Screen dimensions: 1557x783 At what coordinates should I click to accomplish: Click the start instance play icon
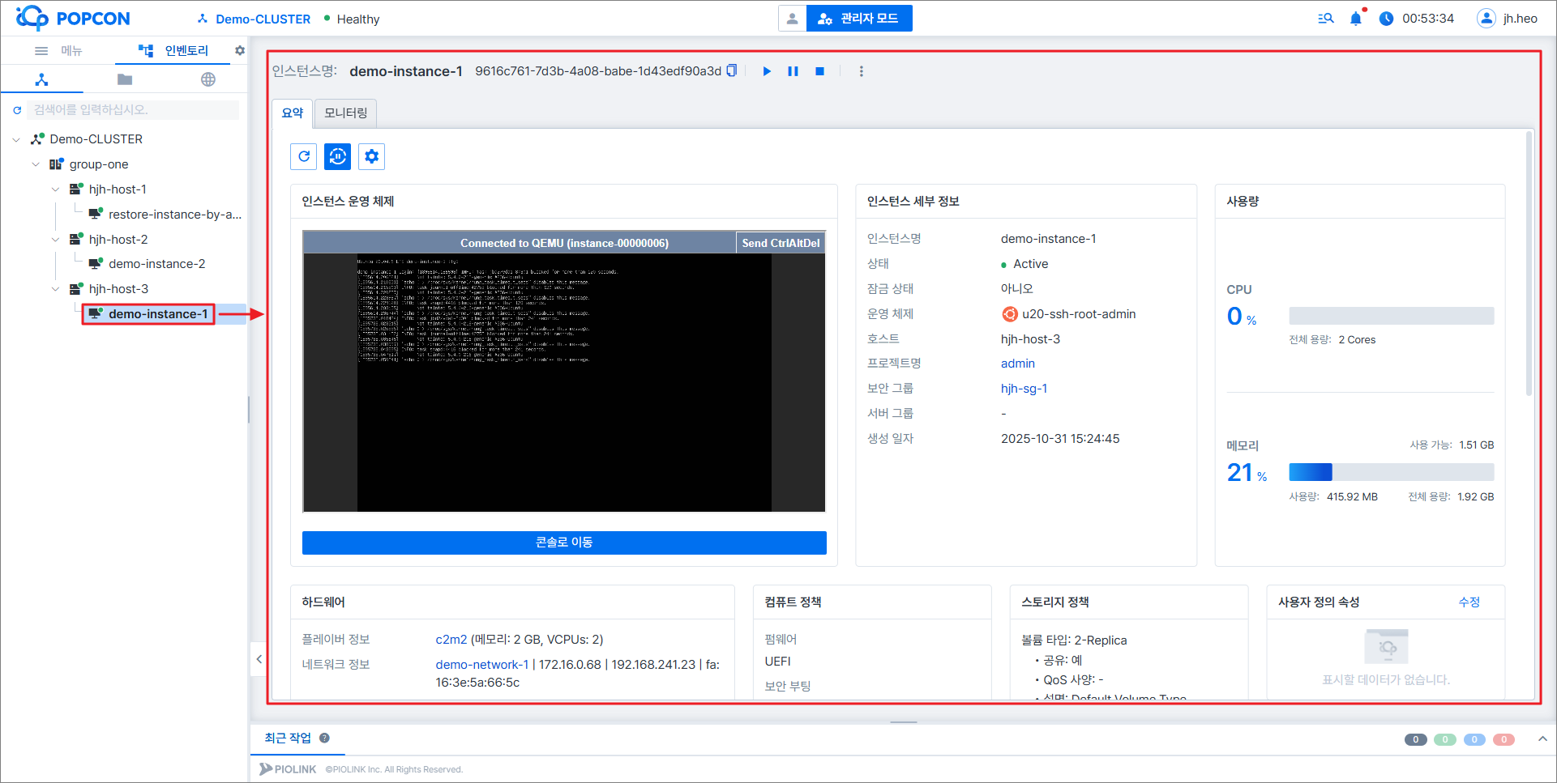(x=767, y=71)
